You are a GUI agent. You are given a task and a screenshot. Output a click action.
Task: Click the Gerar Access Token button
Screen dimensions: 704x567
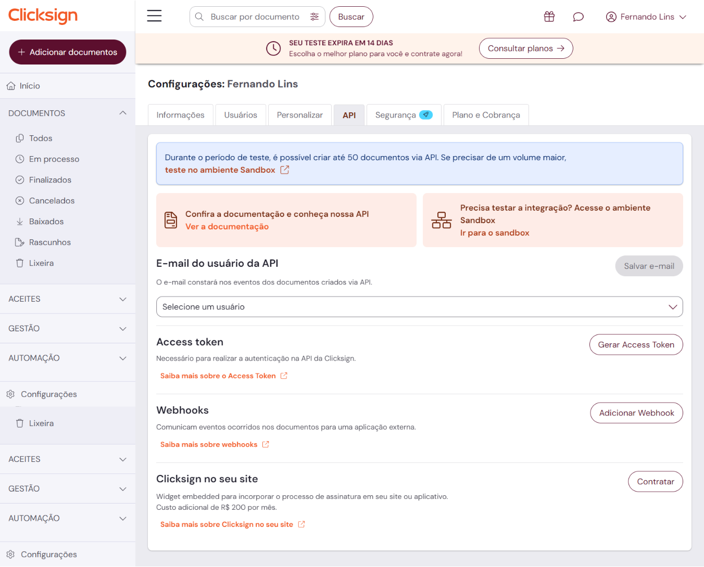tap(636, 345)
